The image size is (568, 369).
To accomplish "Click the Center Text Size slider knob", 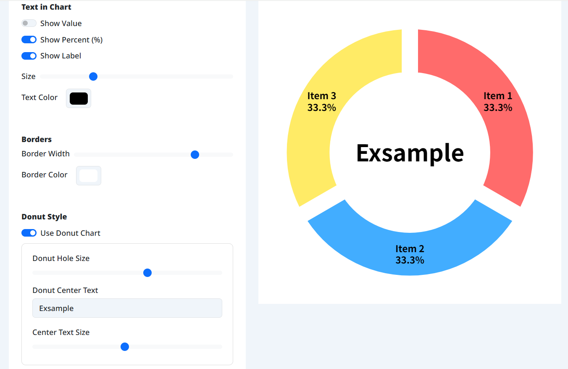I will (x=125, y=347).
